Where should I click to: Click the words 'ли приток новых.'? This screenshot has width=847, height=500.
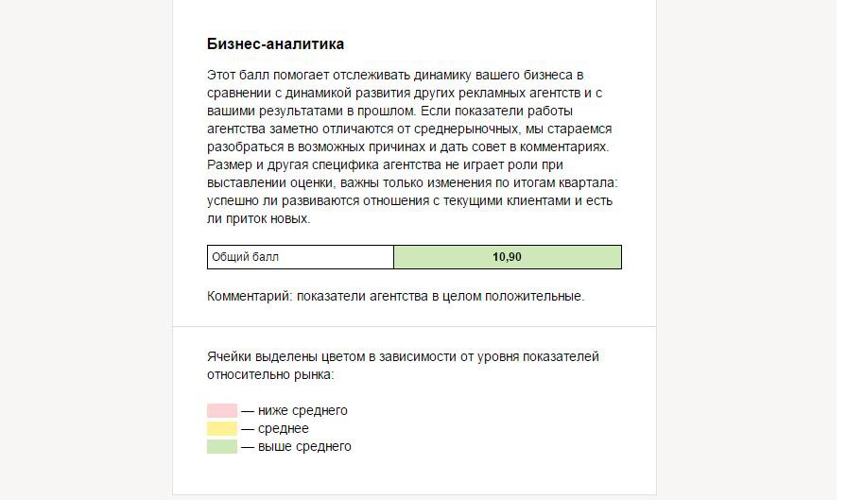pyautogui.click(x=259, y=219)
